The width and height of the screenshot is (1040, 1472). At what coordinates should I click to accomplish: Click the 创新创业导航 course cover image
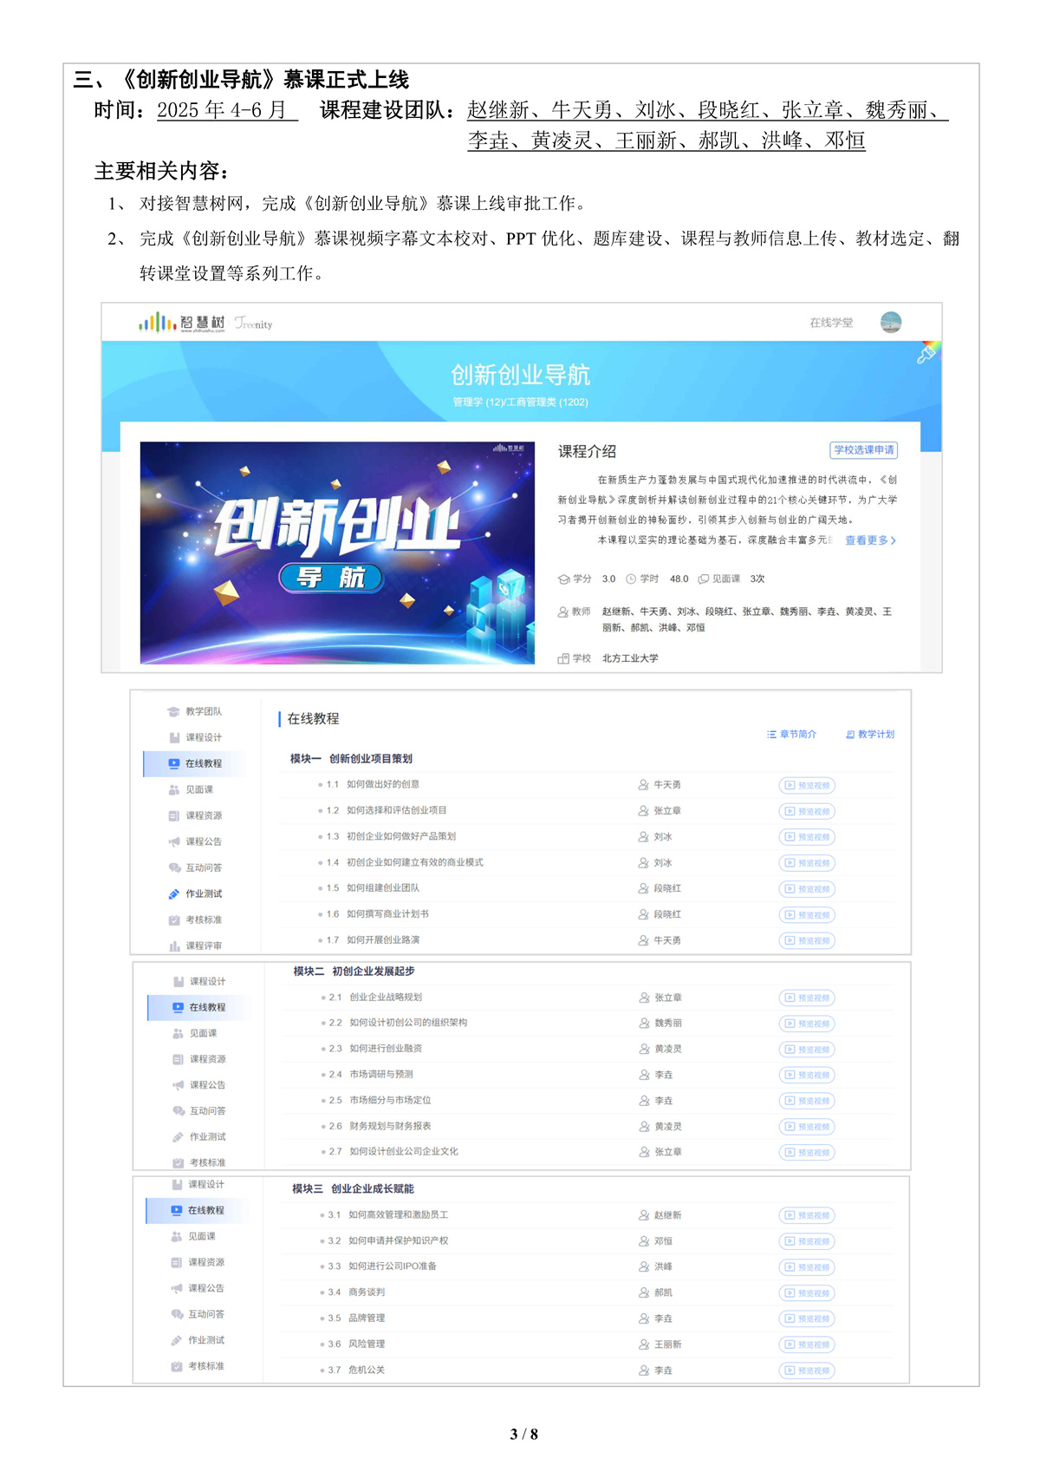click(337, 553)
